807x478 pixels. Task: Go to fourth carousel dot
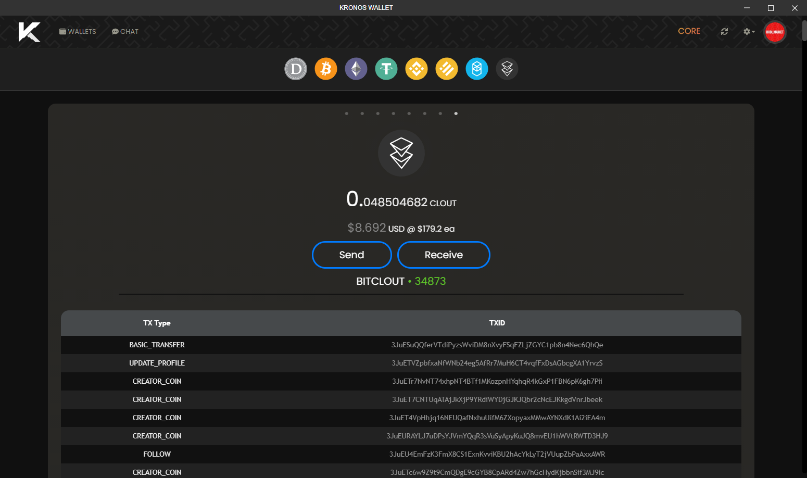[x=394, y=114]
